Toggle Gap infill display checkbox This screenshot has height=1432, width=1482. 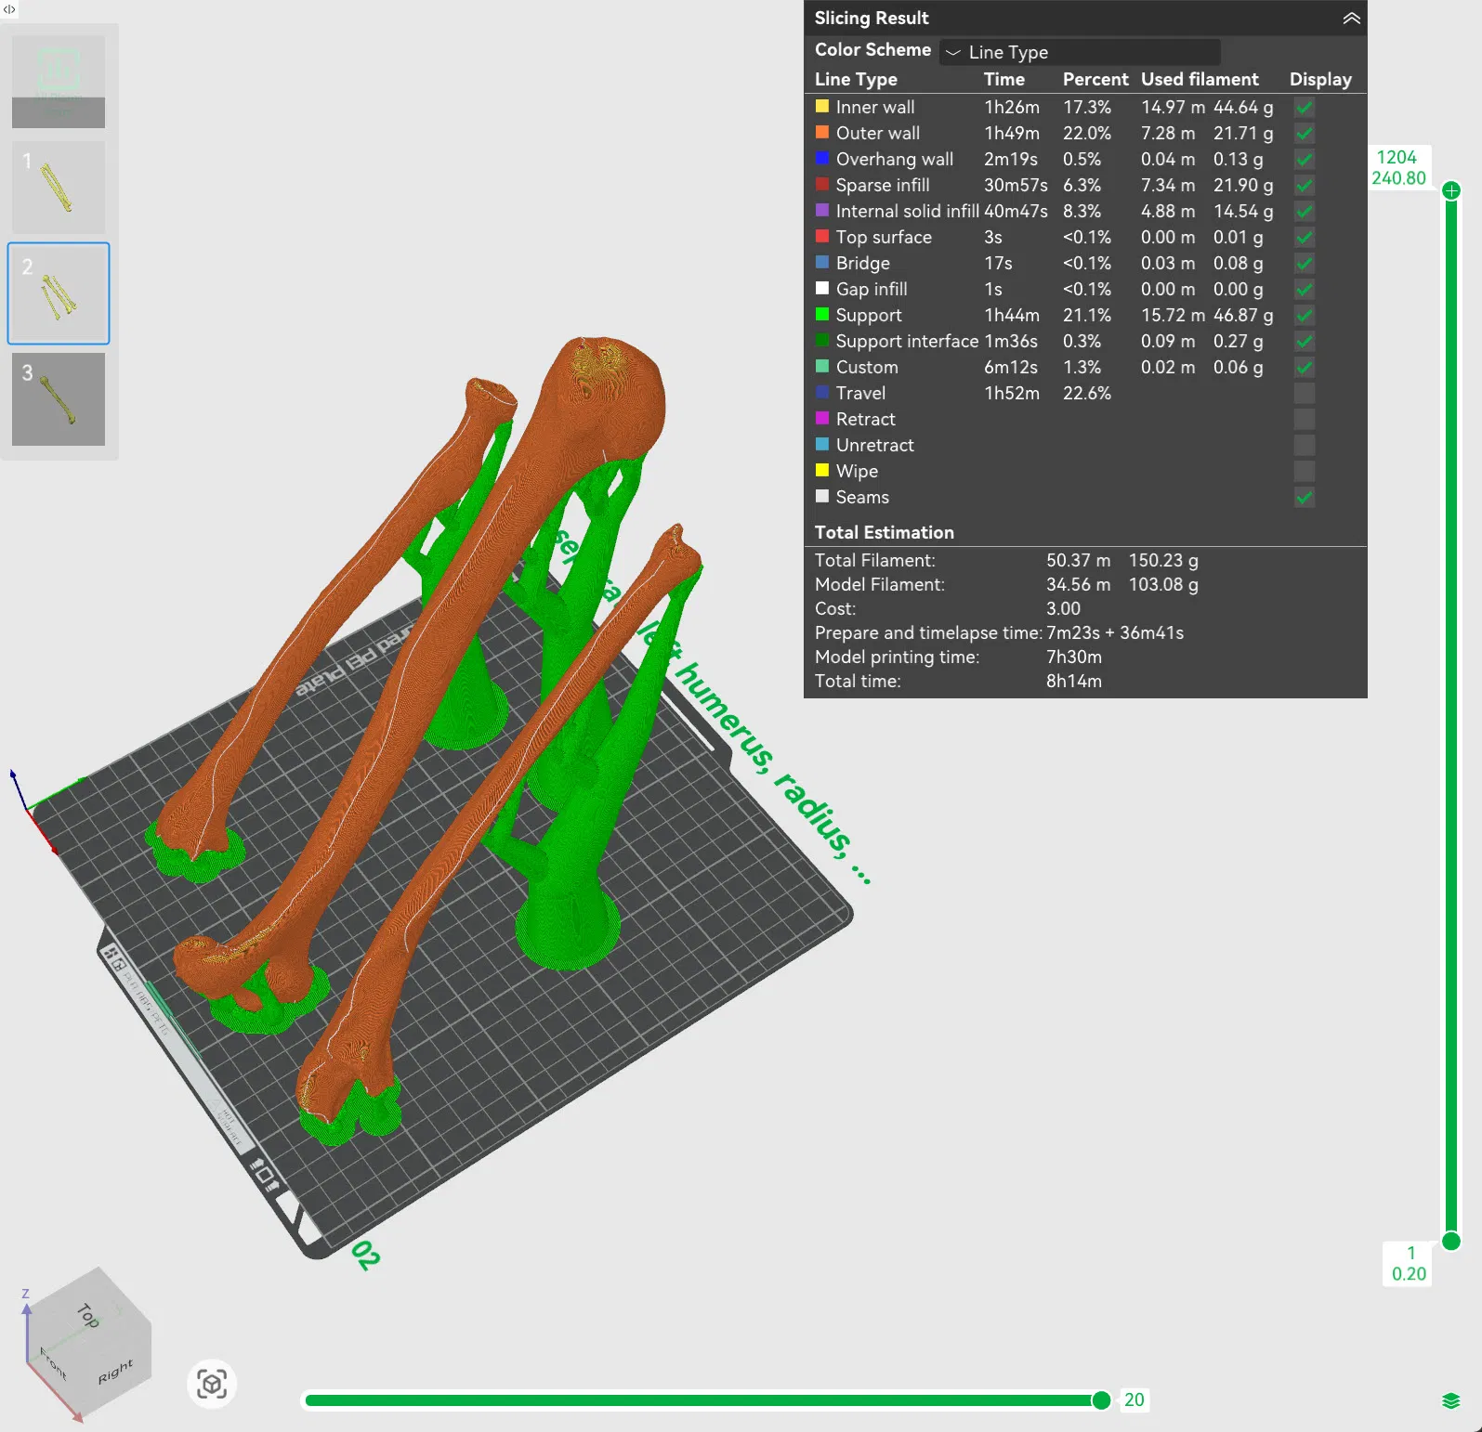coord(1305,289)
